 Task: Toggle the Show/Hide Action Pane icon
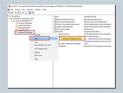[33, 13]
